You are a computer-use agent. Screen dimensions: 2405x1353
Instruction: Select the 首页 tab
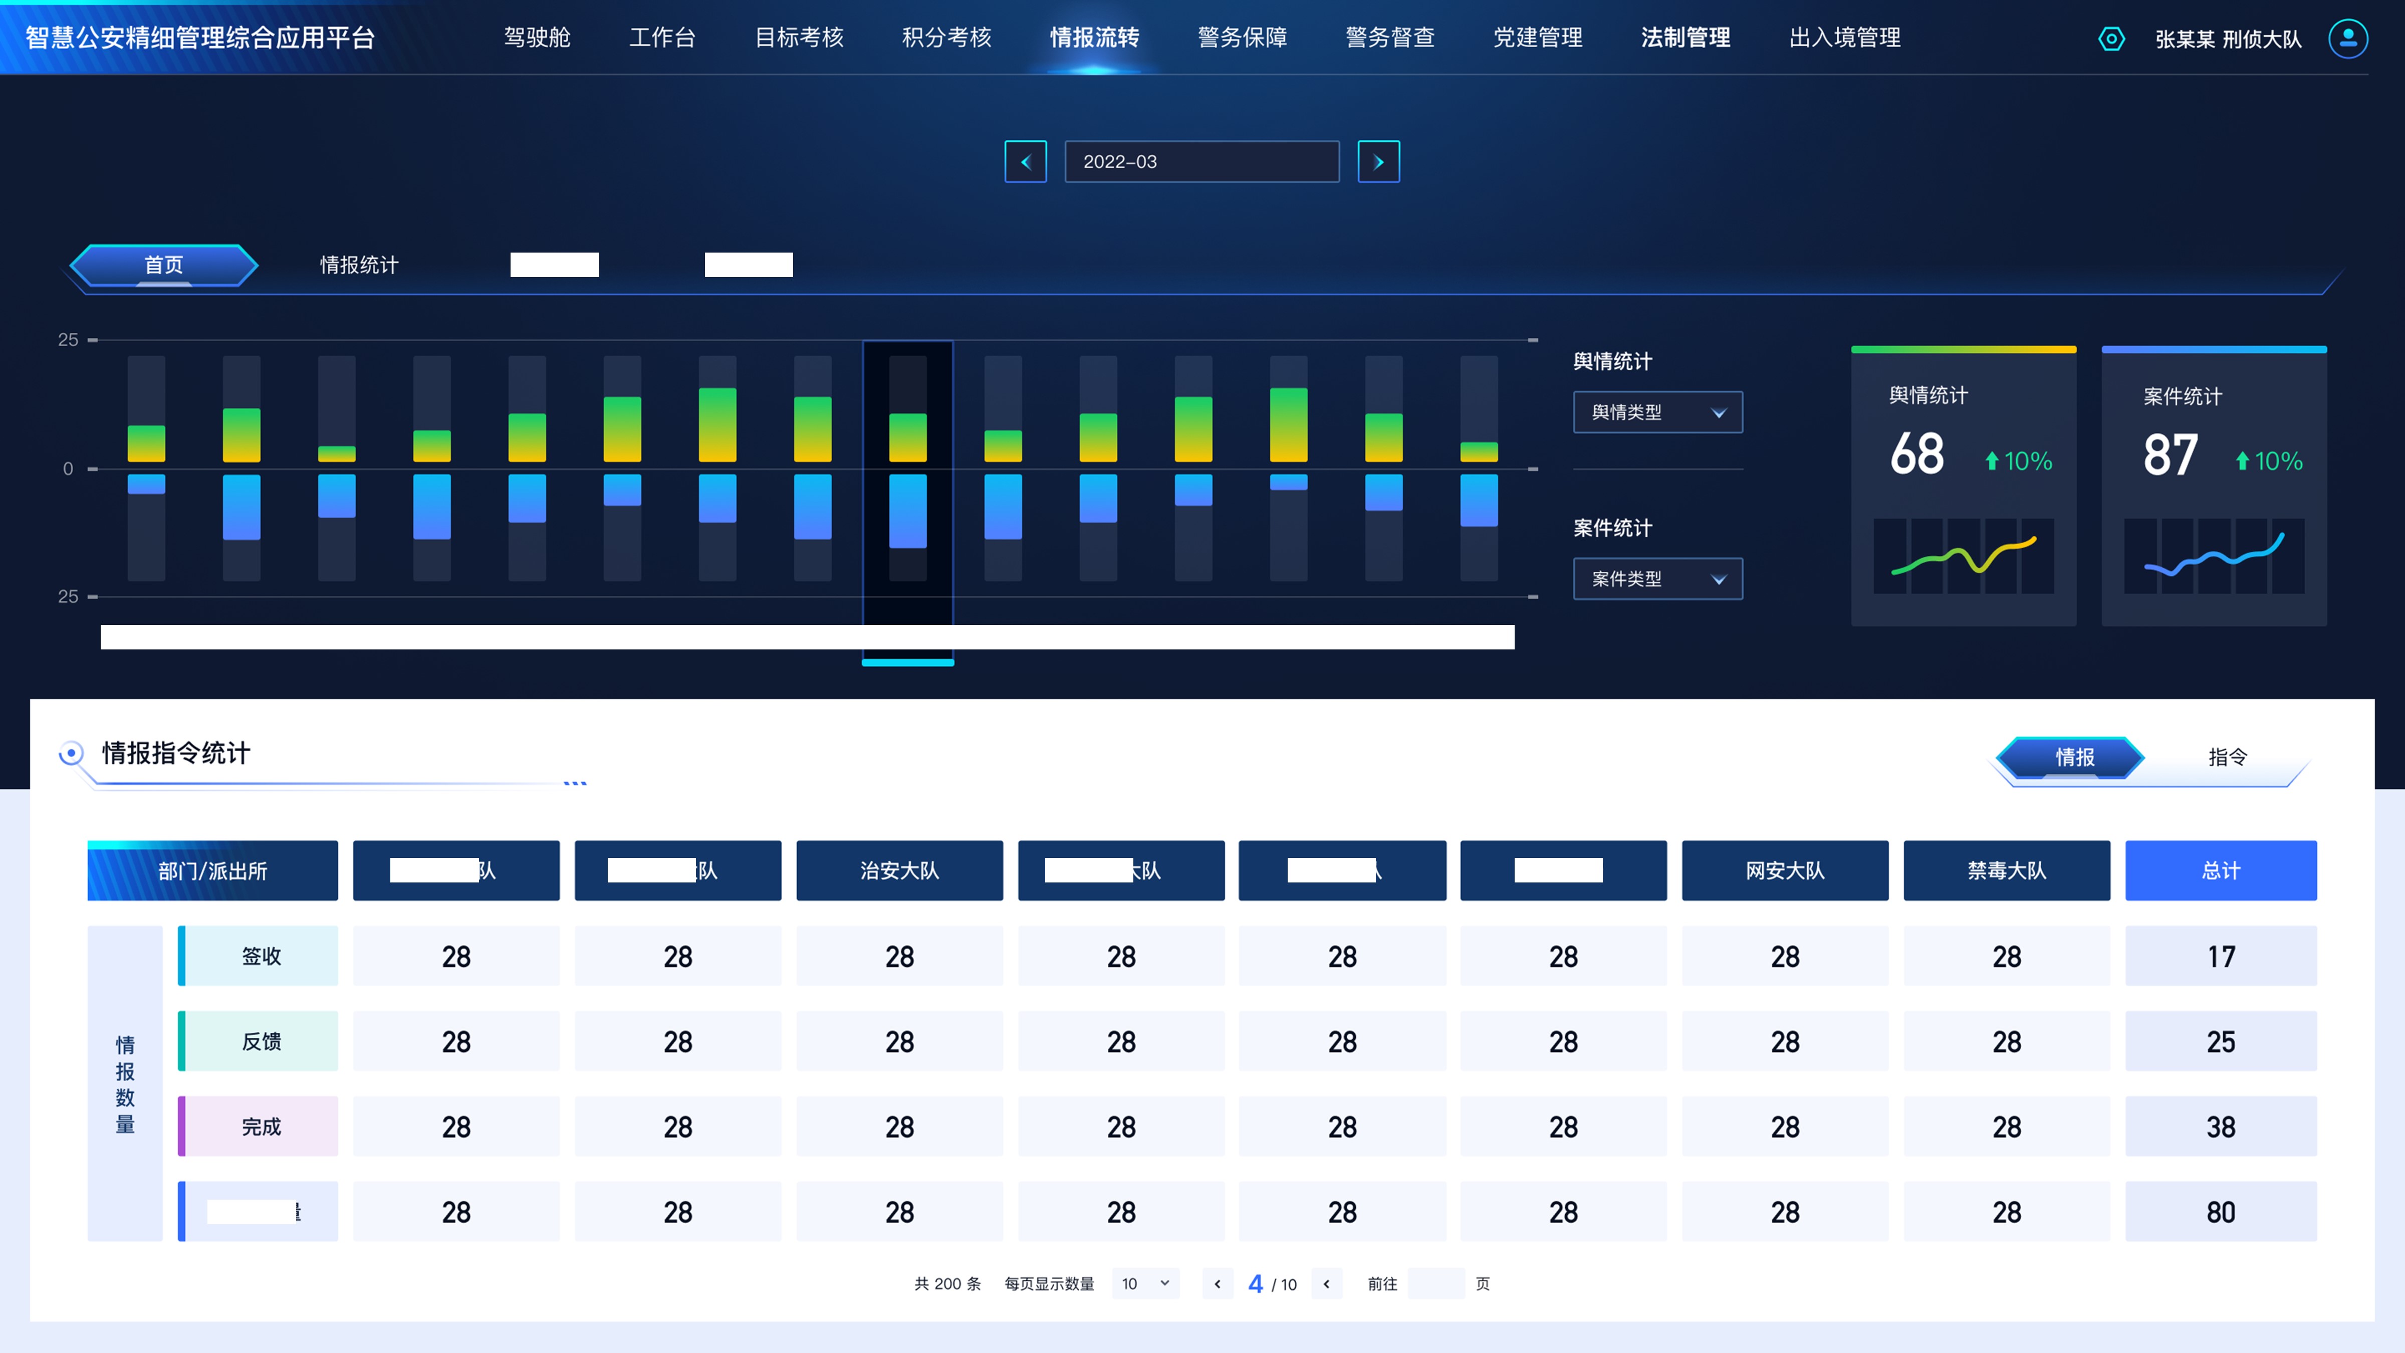click(x=164, y=264)
